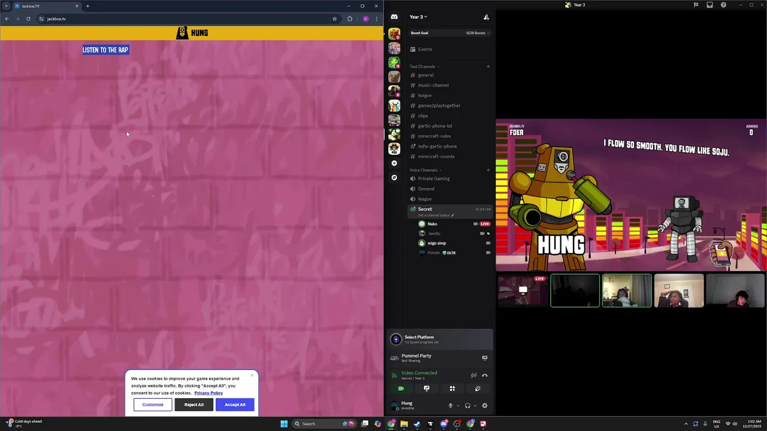Viewport: 767px width, 431px height.
Task: Deafen audio with the headphones icon
Action: [468, 406]
